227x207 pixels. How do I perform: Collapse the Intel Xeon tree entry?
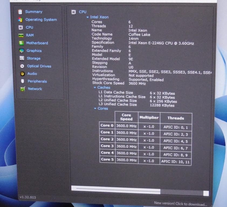point(88,17)
